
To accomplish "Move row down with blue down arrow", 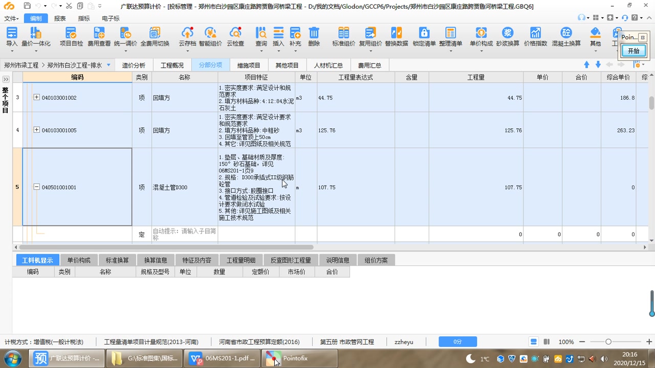I will click(598, 64).
